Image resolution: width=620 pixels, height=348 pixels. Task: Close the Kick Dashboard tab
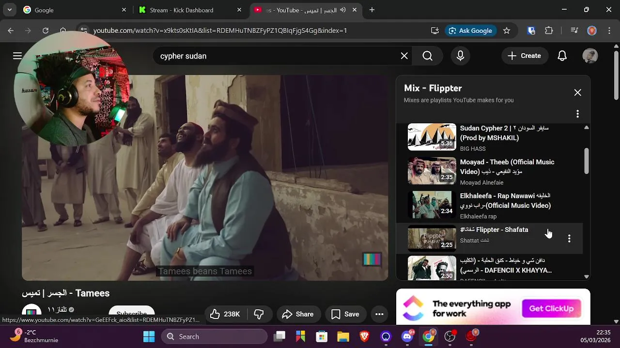(x=239, y=10)
